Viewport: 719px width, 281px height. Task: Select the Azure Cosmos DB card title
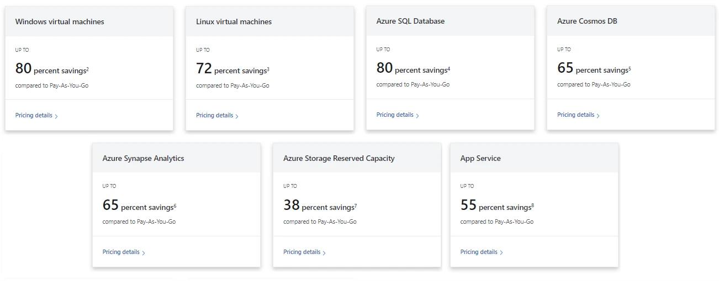point(587,21)
